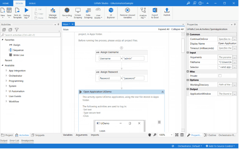Start the Recording tool

[67, 12]
